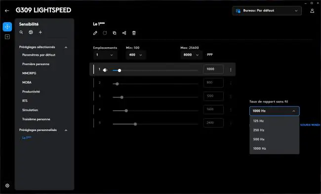Select the MMORPG preset
This screenshot has height=194, width=321.
coord(29,73)
